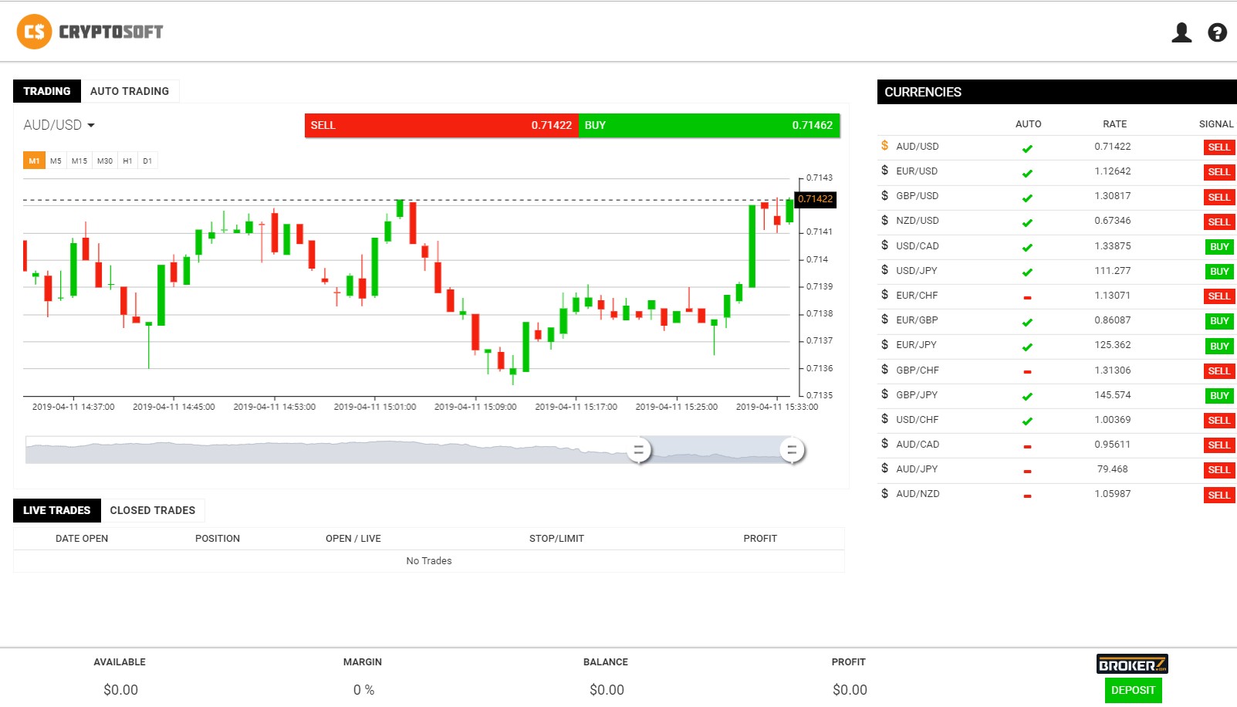Click the dollar icon next to GBP/JPY
This screenshot has width=1237, height=707.
[884, 394]
